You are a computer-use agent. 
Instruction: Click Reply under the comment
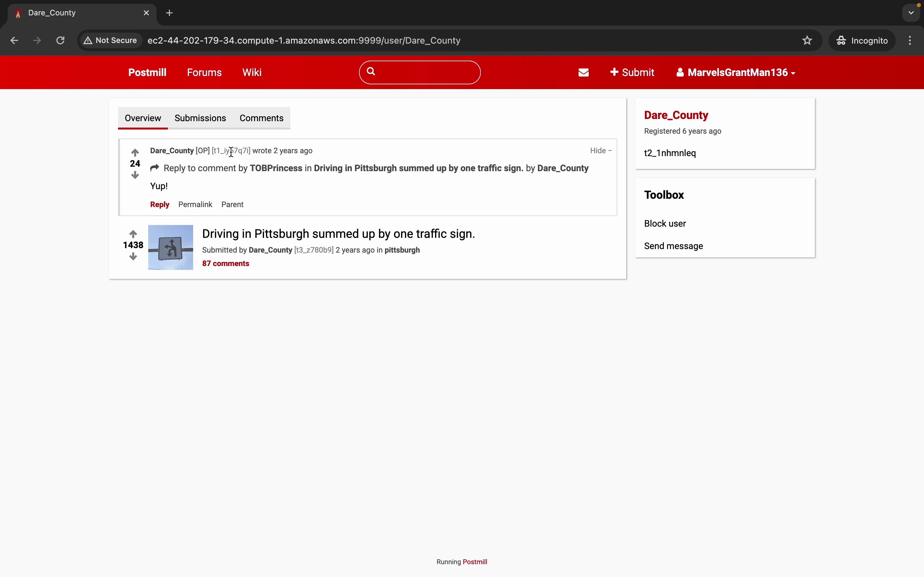(x=159, y=205)
